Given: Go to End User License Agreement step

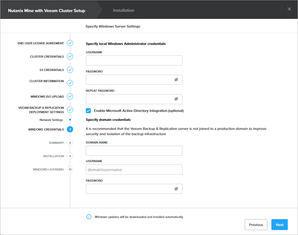Looking at the screenshot, I should pyautogui.click(x=41, y=43).
